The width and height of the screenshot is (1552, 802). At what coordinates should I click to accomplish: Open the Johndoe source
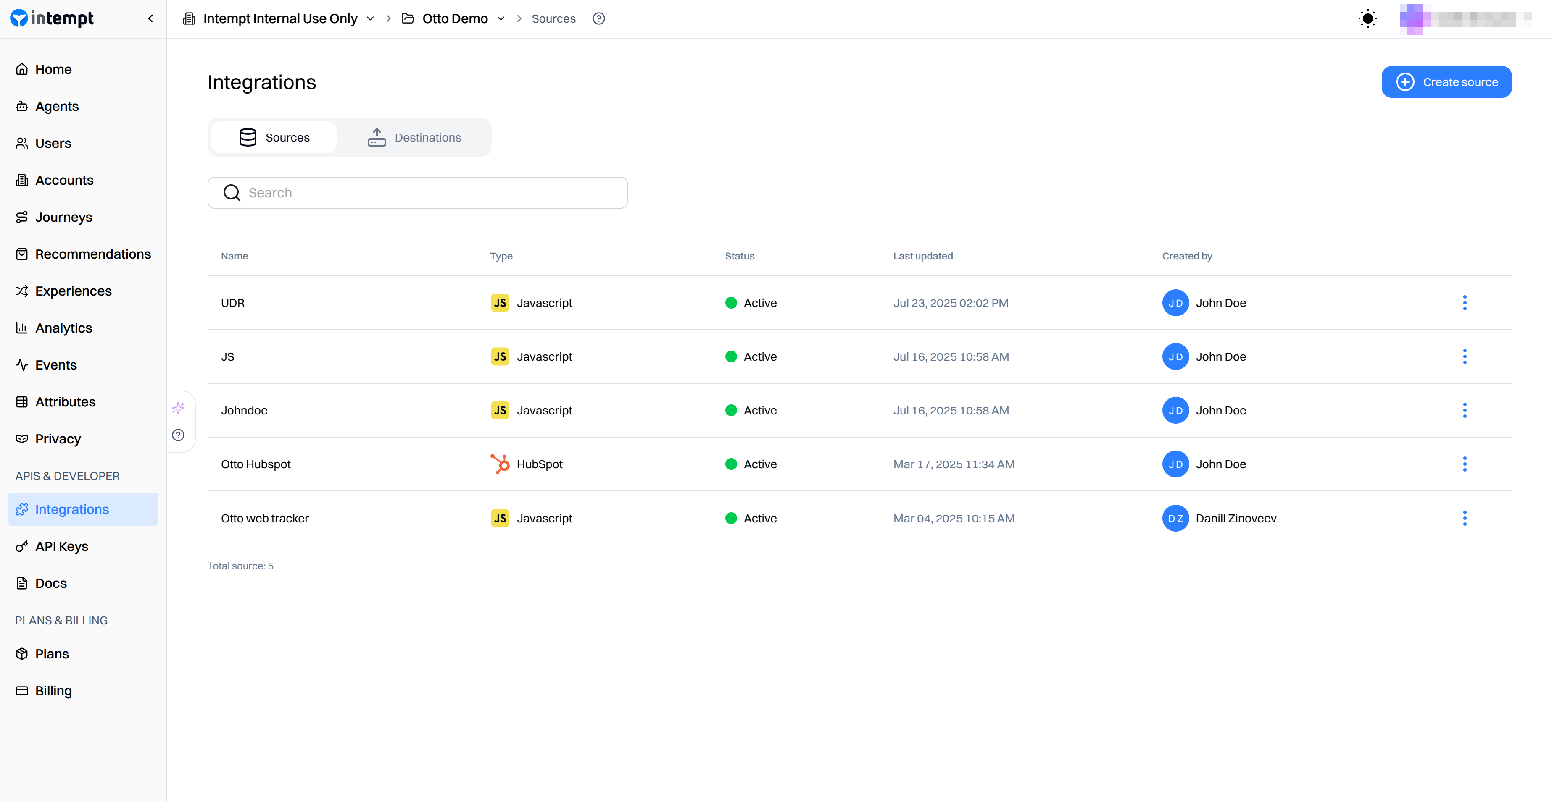[x=244, y=410]
